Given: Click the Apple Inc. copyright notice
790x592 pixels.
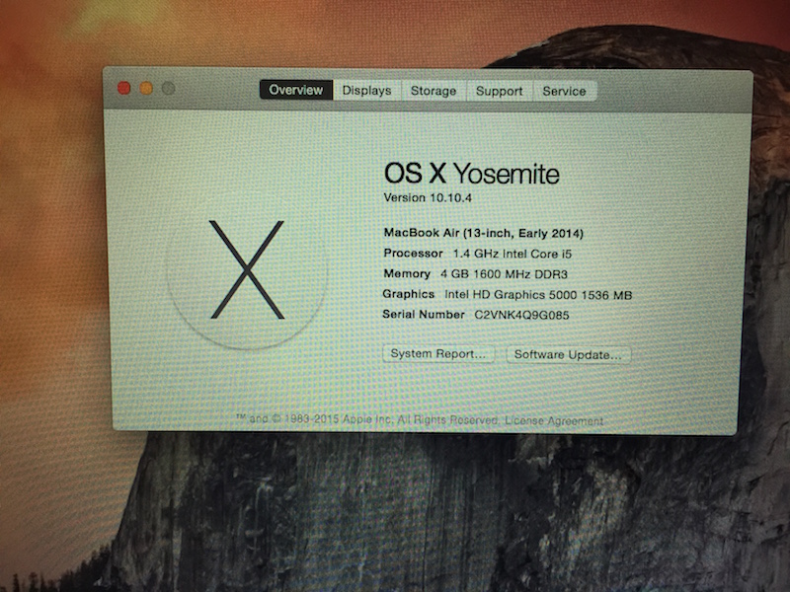Looking at the screenshot, I should click(367, 418).
